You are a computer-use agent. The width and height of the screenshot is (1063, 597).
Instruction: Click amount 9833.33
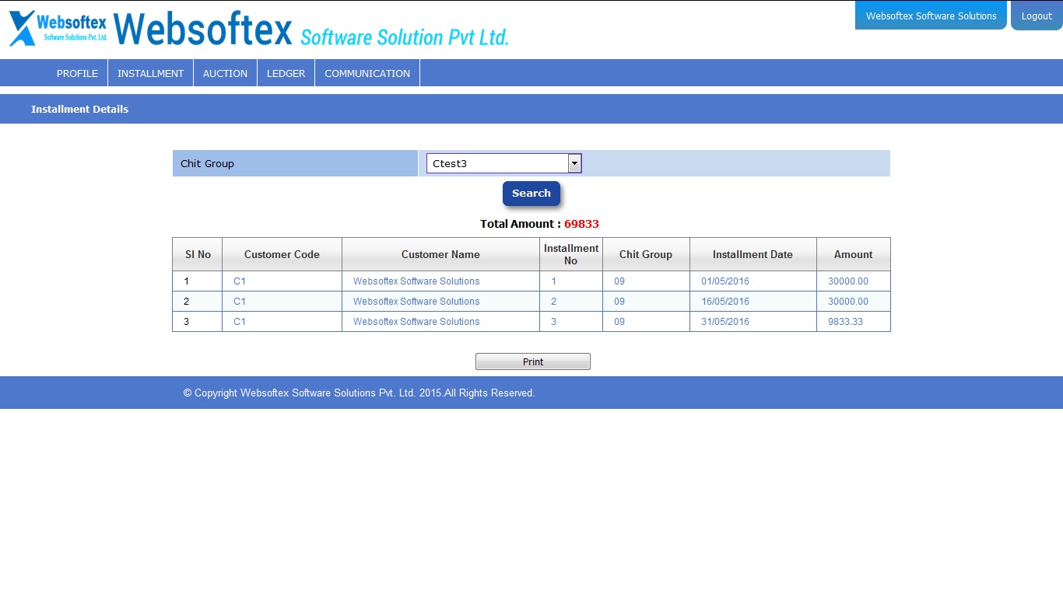[845, 322]
